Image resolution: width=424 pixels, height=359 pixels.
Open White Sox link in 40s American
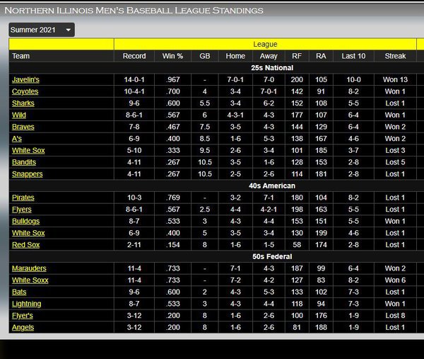28,233
